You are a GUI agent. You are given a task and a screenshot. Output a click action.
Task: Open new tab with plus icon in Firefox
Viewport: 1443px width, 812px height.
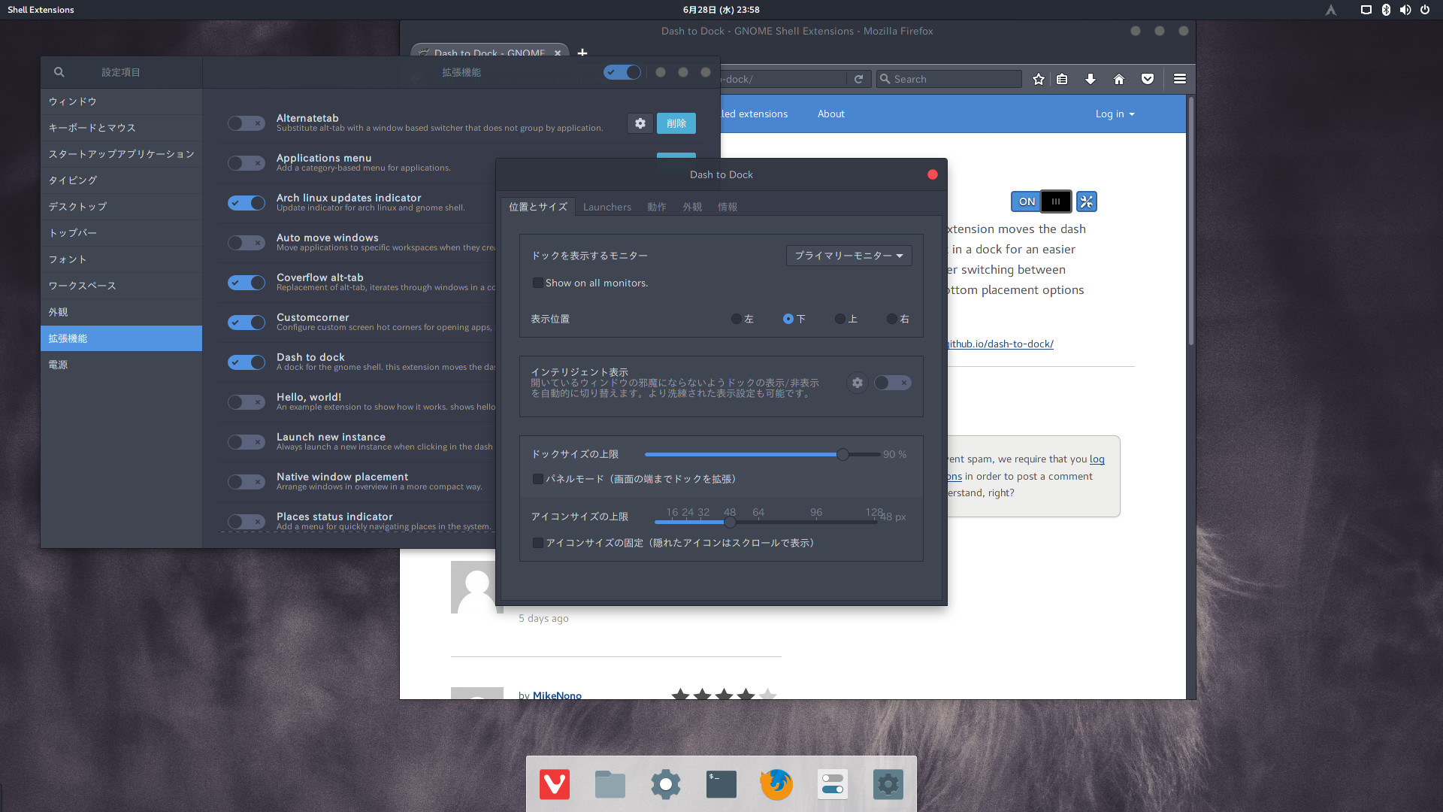pyautogui.click(x=582, y=53)
